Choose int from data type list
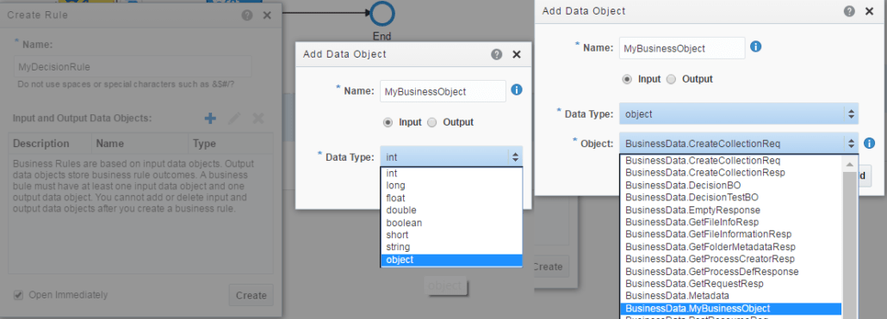 coord(451,174)
